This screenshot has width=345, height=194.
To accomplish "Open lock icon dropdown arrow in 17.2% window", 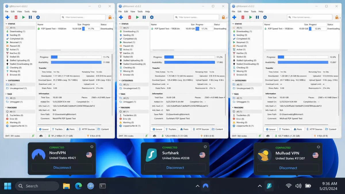I will coord(227,18).
